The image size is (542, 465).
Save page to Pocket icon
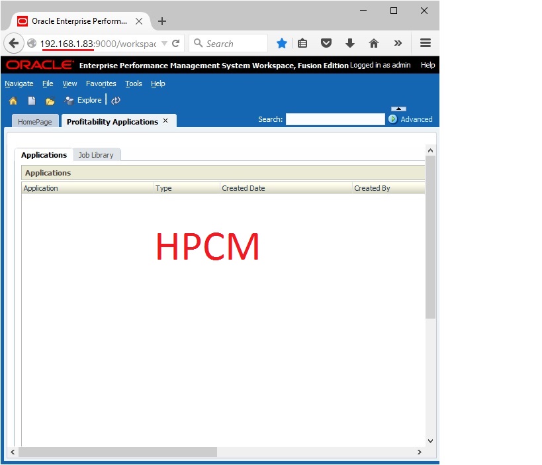(326, 43)
